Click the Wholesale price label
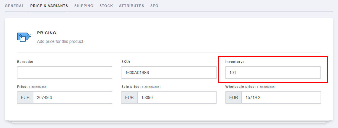Screen dimensions: 338x128 coord(240,87)
